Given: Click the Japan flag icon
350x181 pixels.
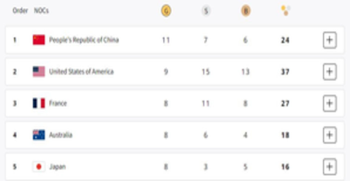Looking at the screenshot, I should point(39,167).
